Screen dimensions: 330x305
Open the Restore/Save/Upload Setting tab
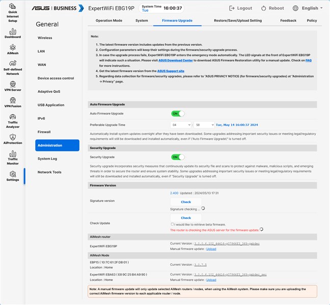click(238, 21)
